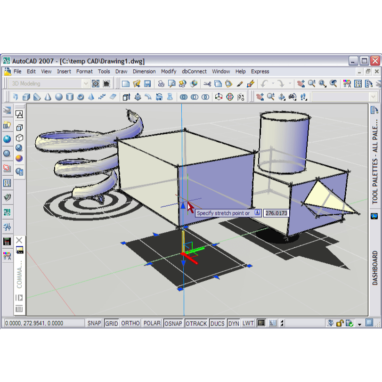This screenshot has width=382, height=382.
Task: Select the Cone solid tool
Action: coord(48,97)
